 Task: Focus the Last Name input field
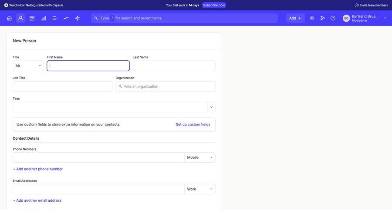pos(174,66)
